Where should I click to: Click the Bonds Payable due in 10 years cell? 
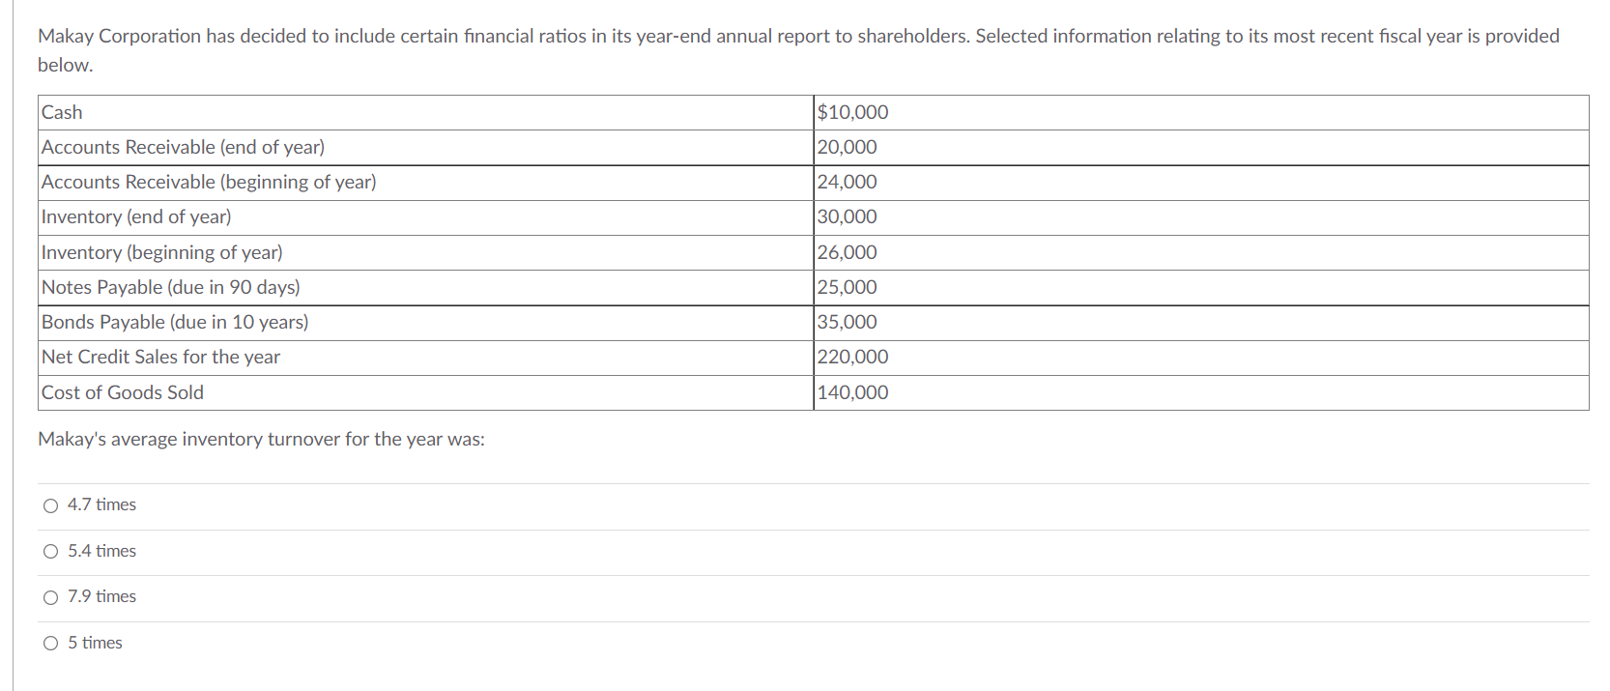[174, 322]
